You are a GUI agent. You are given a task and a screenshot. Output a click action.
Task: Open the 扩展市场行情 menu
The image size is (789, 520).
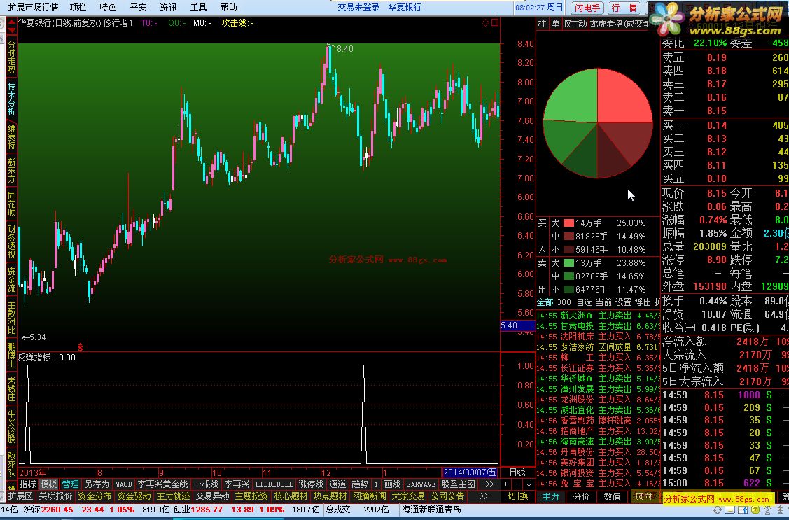[x=33, y=8]
